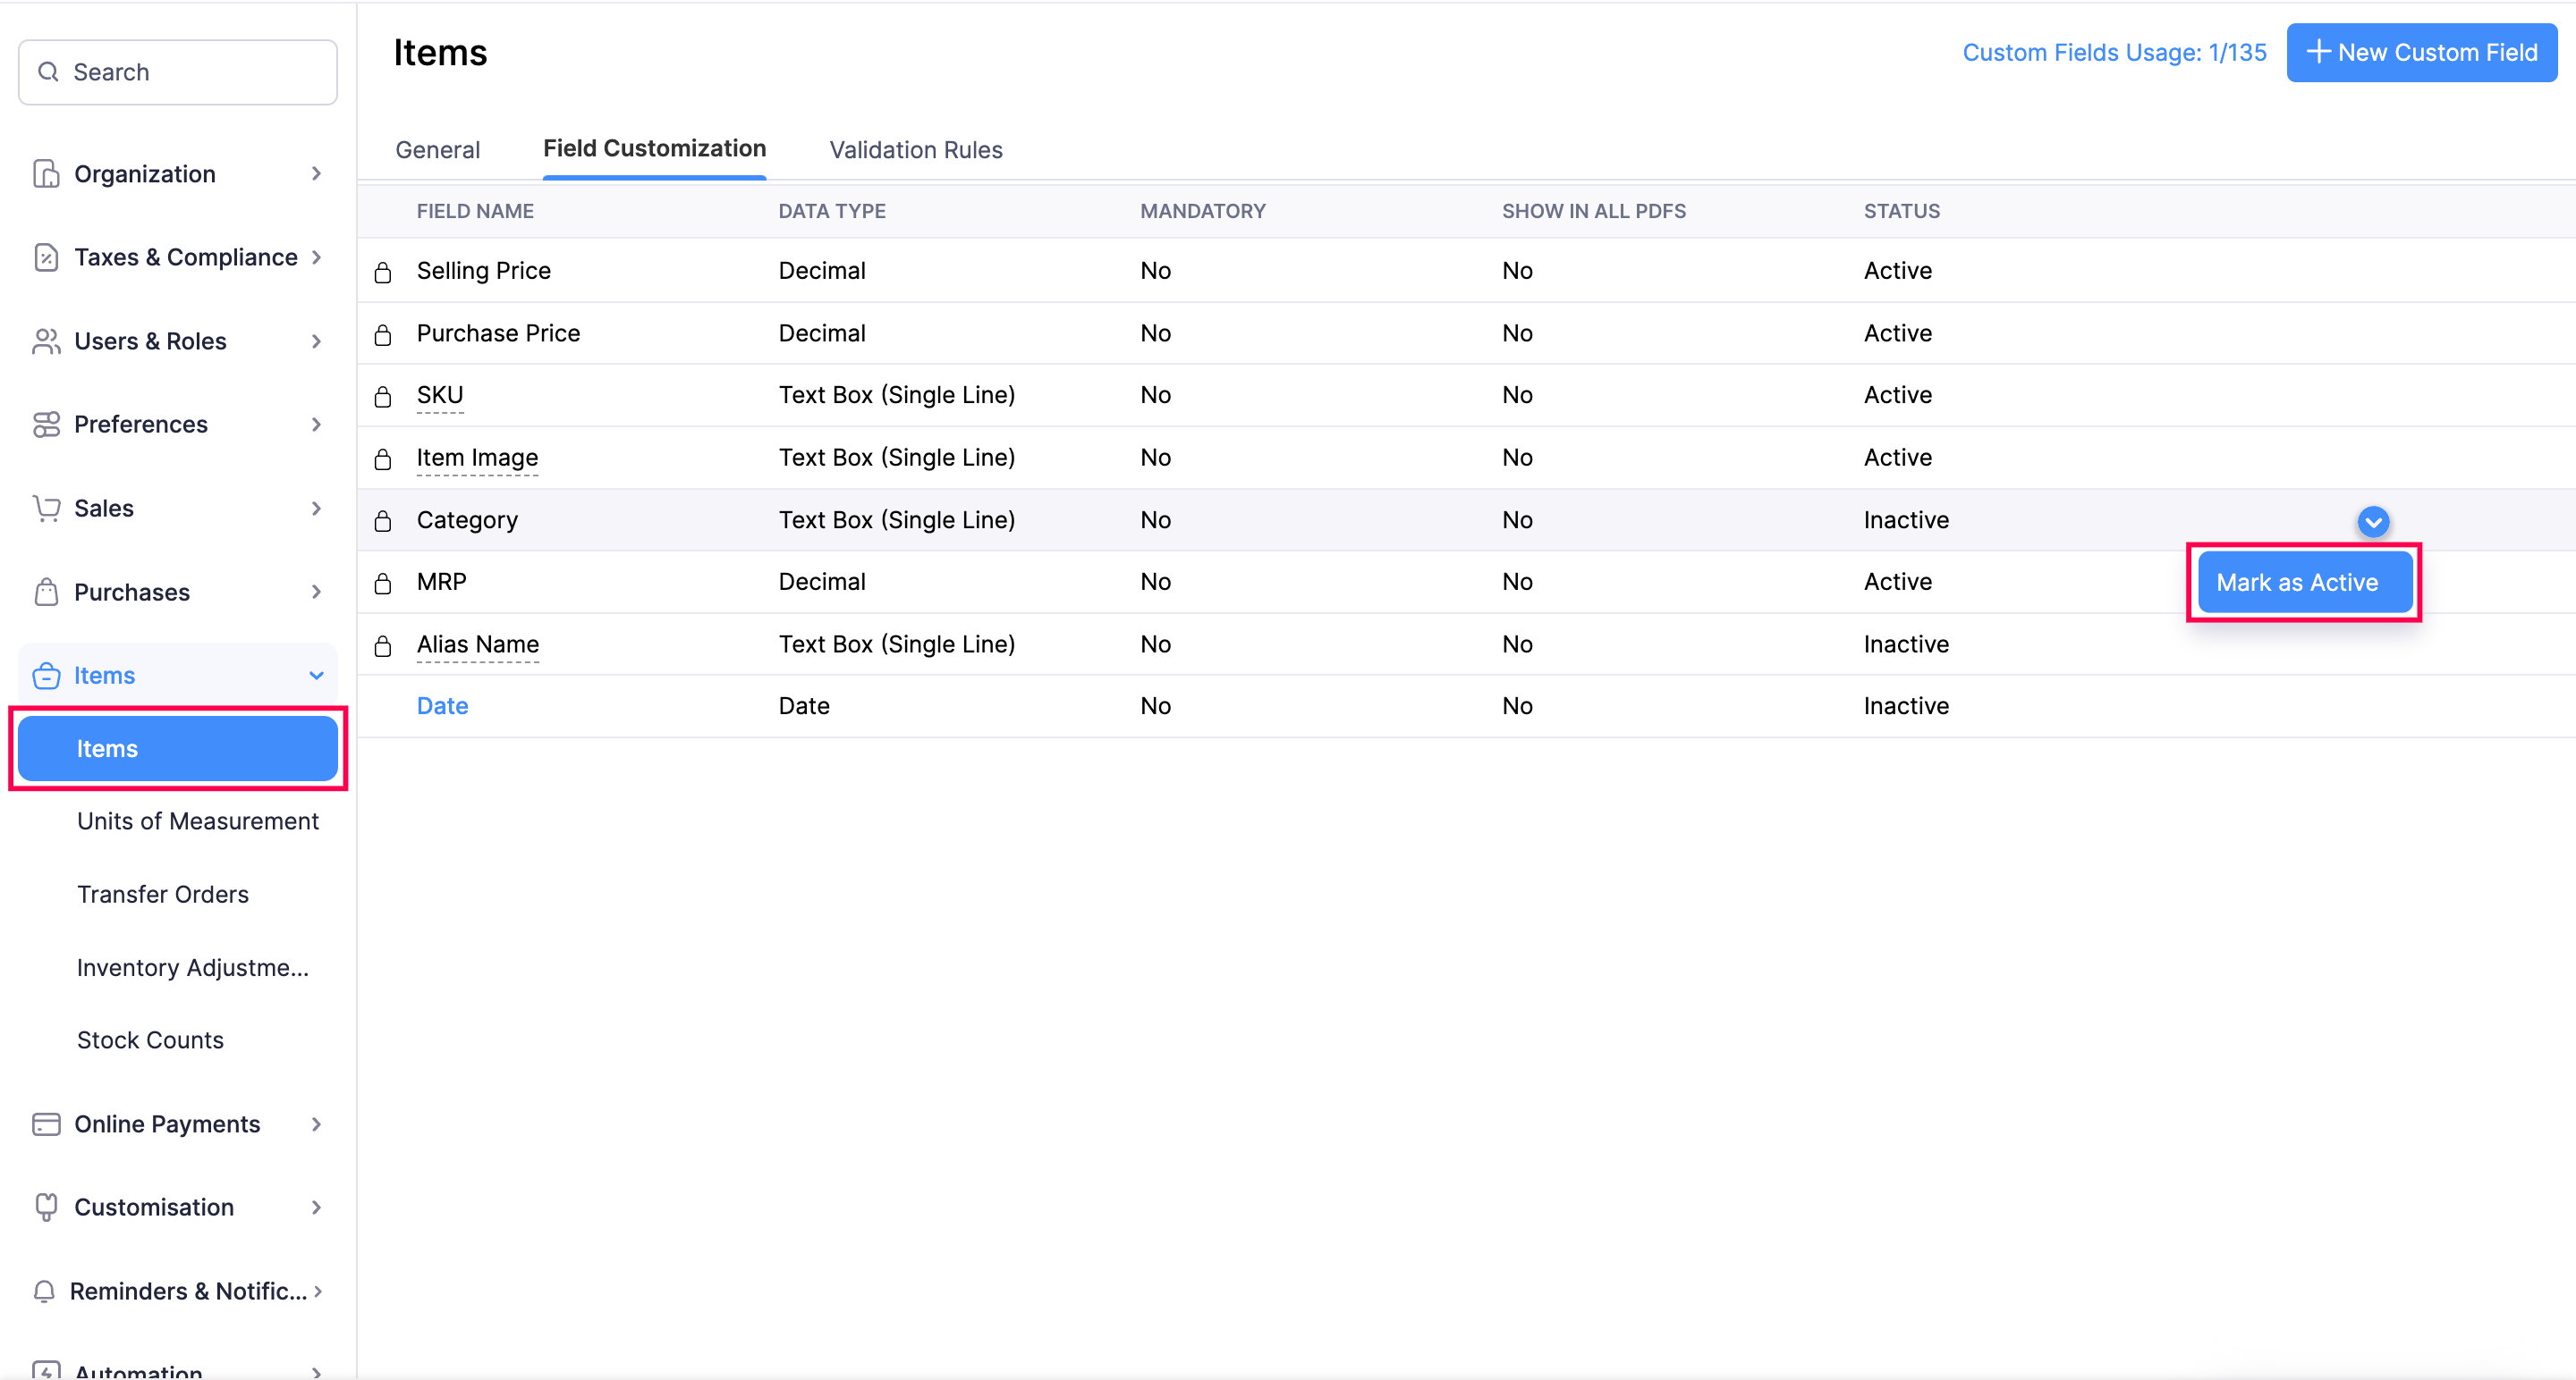
Task: Click the lock icon beside Selling Price
Action: click(x=383, y=270)
